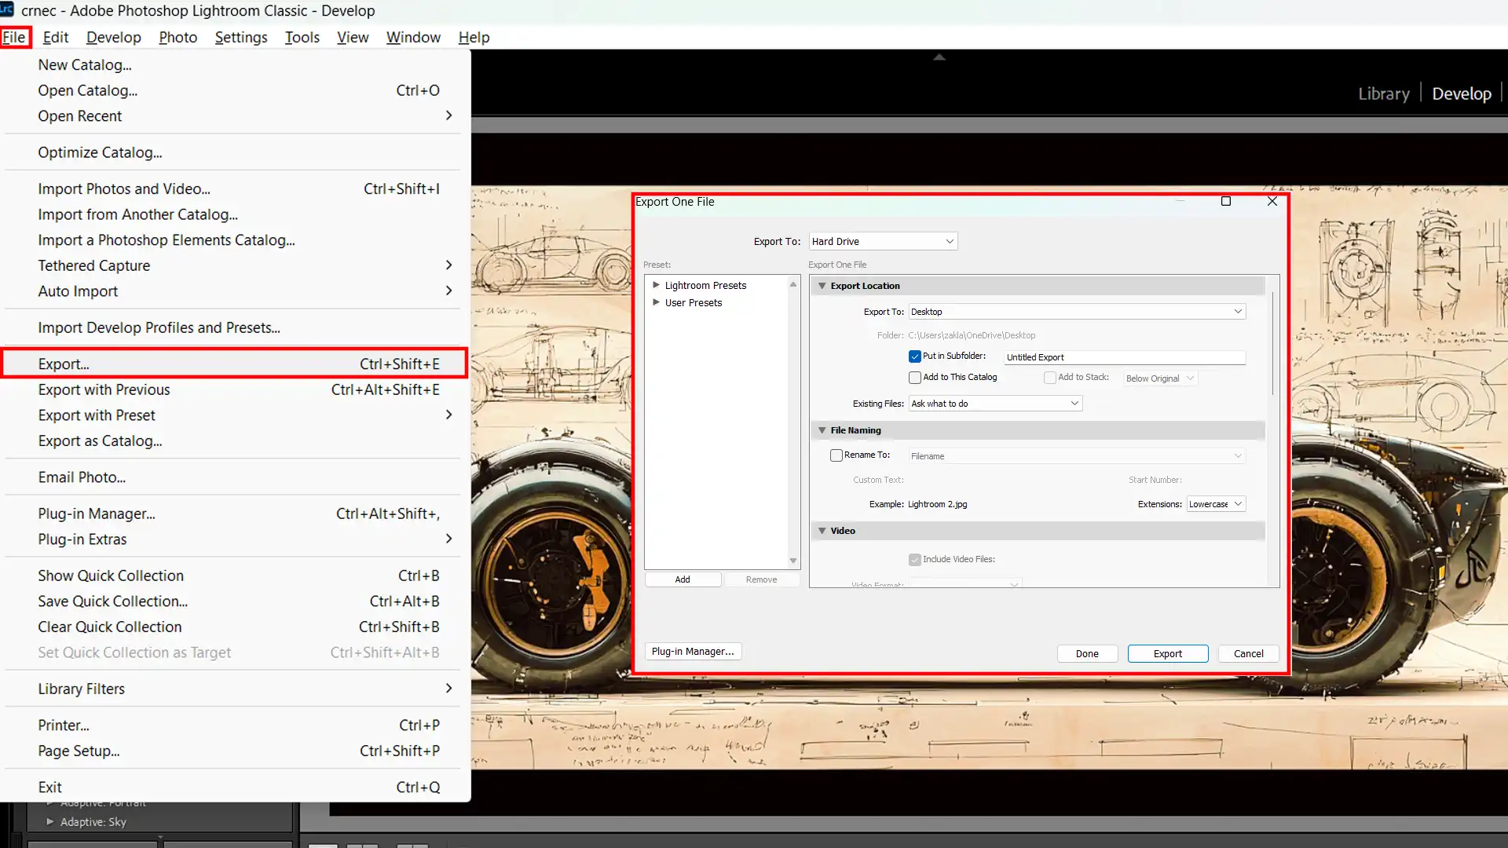Select Export with Previous option
This screenshot has height=848, width=1508.
pyautogui.click(x=104, y=389)
